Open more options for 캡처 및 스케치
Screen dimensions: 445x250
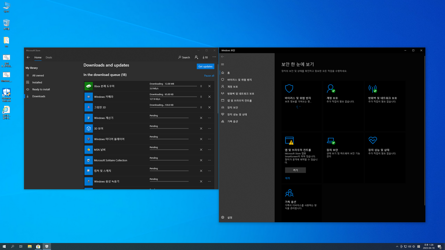[209, 171]
